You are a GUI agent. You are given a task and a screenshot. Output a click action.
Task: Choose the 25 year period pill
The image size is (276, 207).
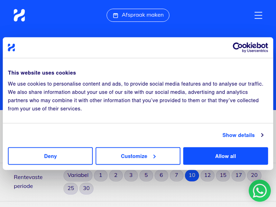(71, 188)
